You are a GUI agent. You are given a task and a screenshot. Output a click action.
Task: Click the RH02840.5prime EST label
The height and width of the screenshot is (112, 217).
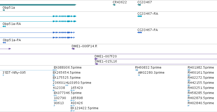tap(201, 103)
